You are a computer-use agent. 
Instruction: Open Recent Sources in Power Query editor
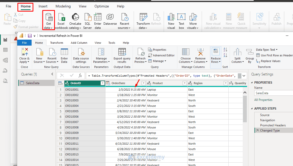pyautogui.click(x=52, y=56)
